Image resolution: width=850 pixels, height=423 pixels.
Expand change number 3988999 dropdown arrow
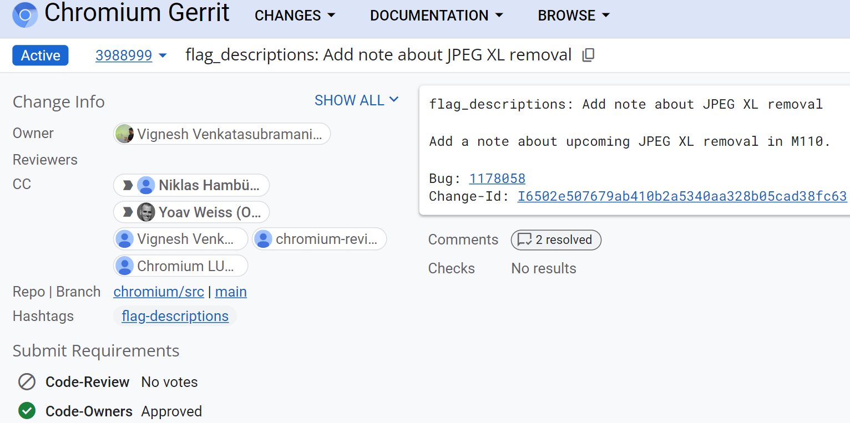pos(163,55)
